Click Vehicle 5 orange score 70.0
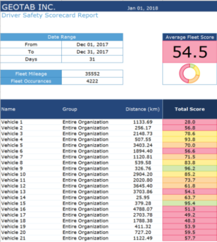Viewport: 217px width, 242px height. click(190, 145)
